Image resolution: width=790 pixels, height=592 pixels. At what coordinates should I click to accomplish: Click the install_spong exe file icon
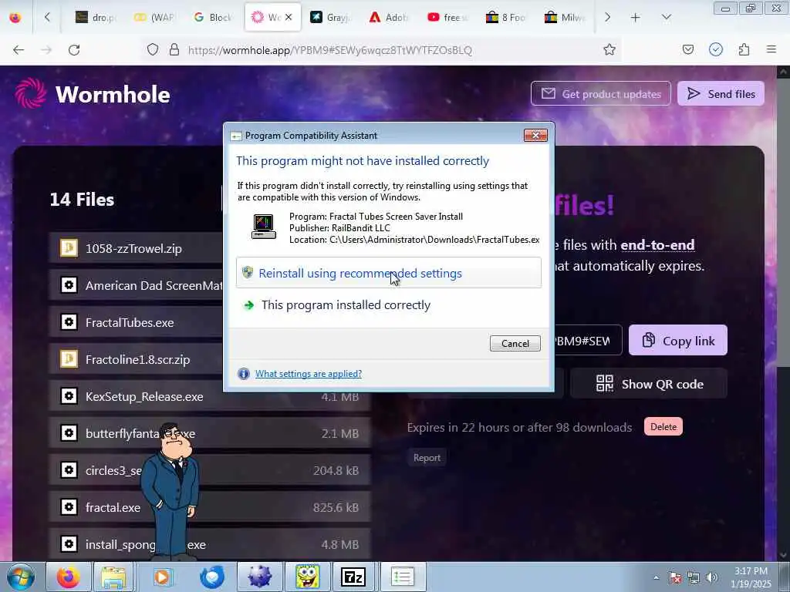(69, 544)
